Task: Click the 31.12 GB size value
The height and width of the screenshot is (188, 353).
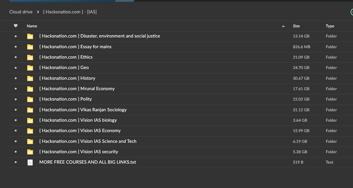Action: click(301, 110)
